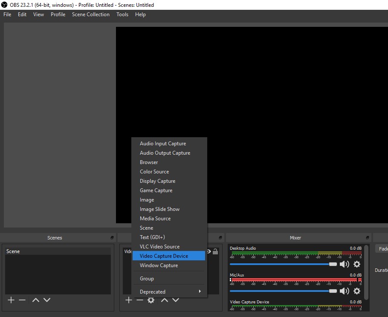Click the Scenes panel header
388x317 pixels.
[58, 238]
